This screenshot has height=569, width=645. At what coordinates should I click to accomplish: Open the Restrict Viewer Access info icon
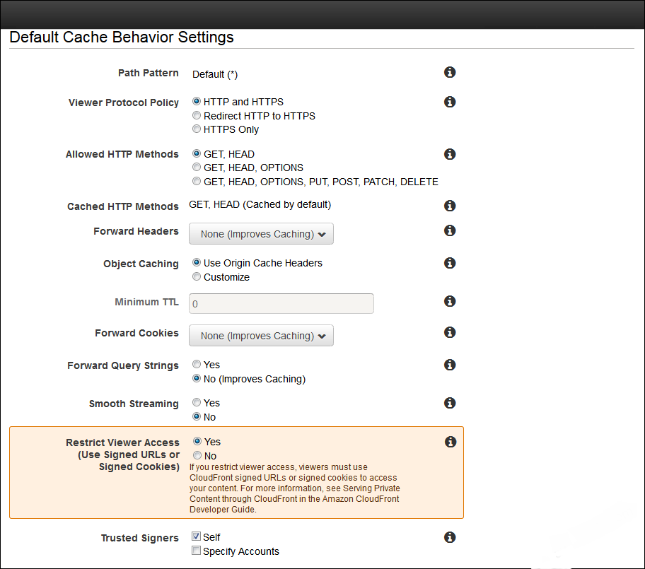tap(451, 442)
